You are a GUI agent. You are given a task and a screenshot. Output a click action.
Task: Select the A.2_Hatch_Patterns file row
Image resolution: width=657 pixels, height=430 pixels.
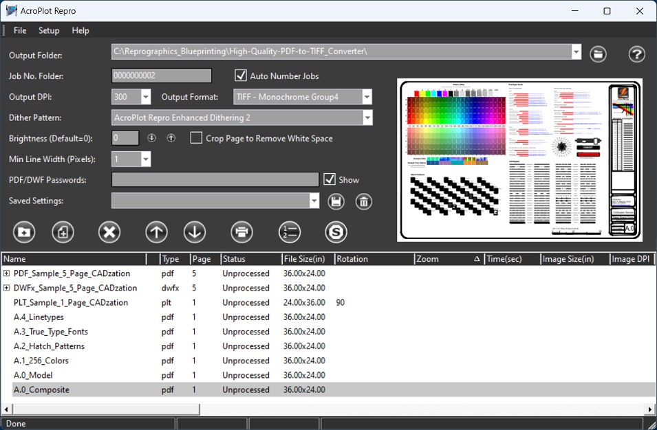pyautogui.click(x=328, y=346)
